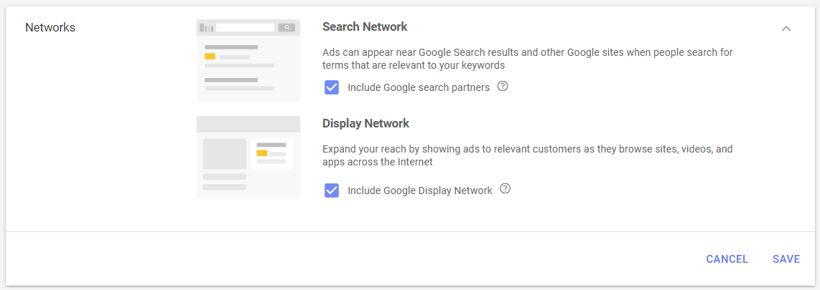Open help icon beside Google search partners
The image size is (820, 290).
[x=503, y=87]
